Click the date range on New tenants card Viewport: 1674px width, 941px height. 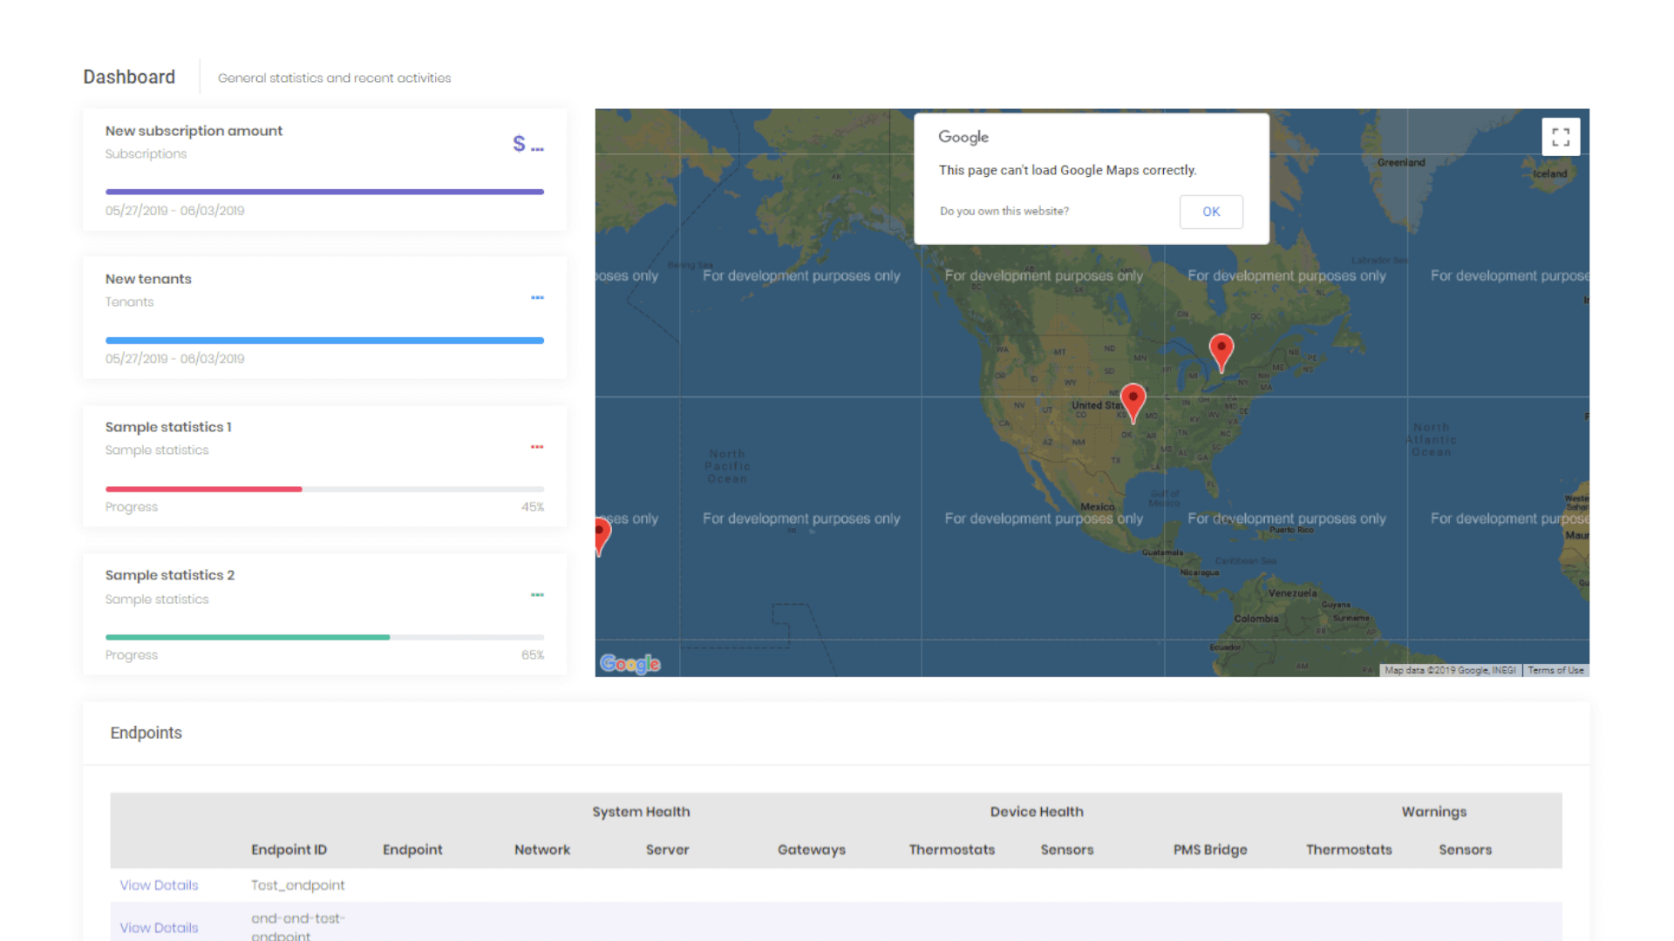[174, 359]
